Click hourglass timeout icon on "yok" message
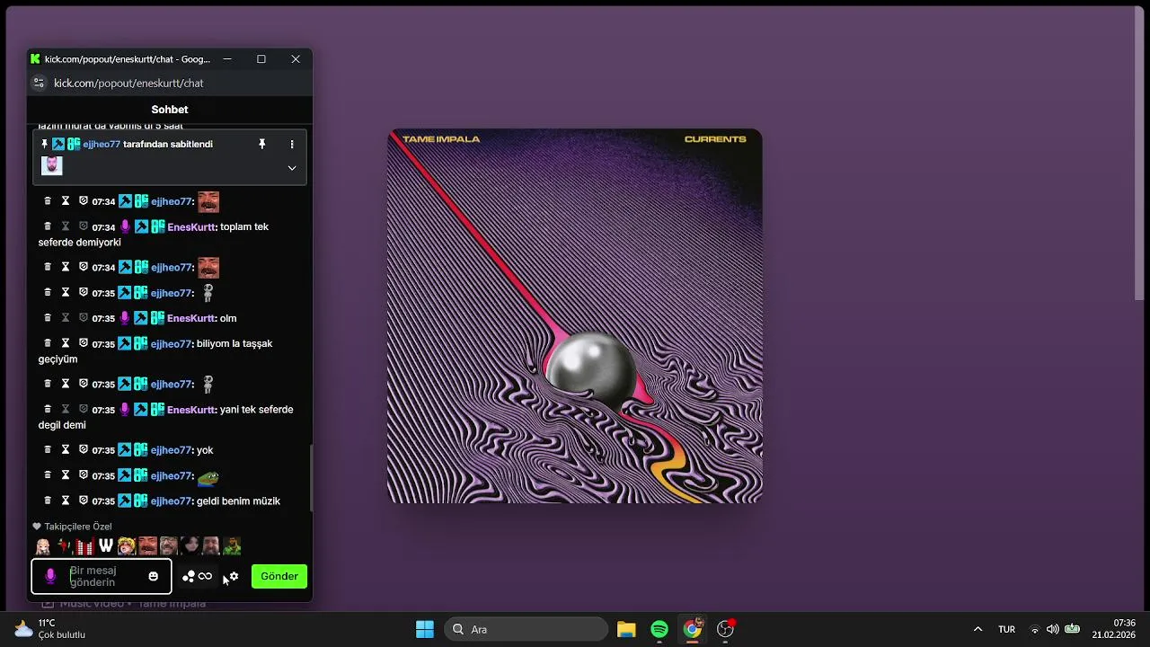 point(66,449)
